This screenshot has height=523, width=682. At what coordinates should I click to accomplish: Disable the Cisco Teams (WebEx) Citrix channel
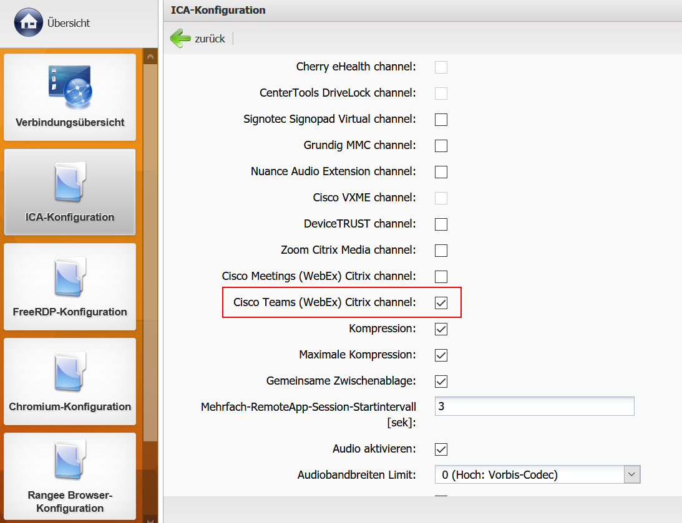441,302
